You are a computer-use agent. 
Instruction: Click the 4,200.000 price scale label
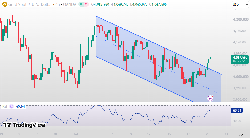coord(241,19)
